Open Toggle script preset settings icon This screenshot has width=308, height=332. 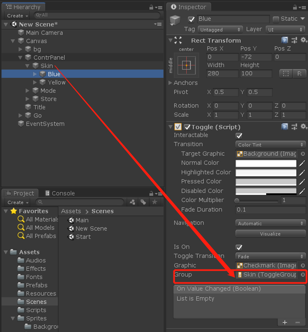(x=294, y=127)
